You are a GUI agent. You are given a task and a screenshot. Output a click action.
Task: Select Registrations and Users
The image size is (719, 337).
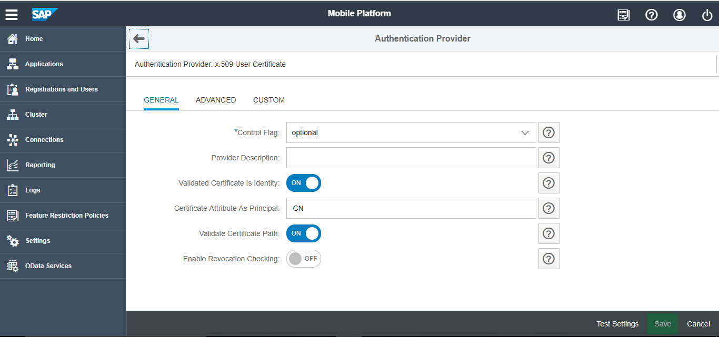62,89
